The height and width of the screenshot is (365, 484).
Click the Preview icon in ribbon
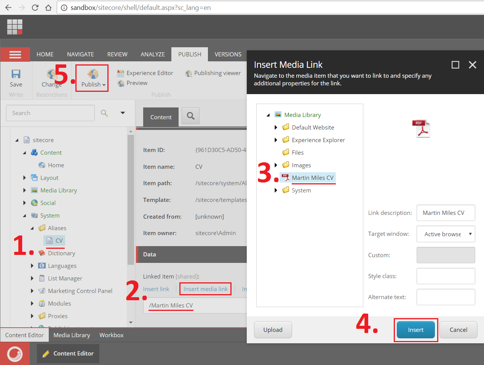coord(121,83)
